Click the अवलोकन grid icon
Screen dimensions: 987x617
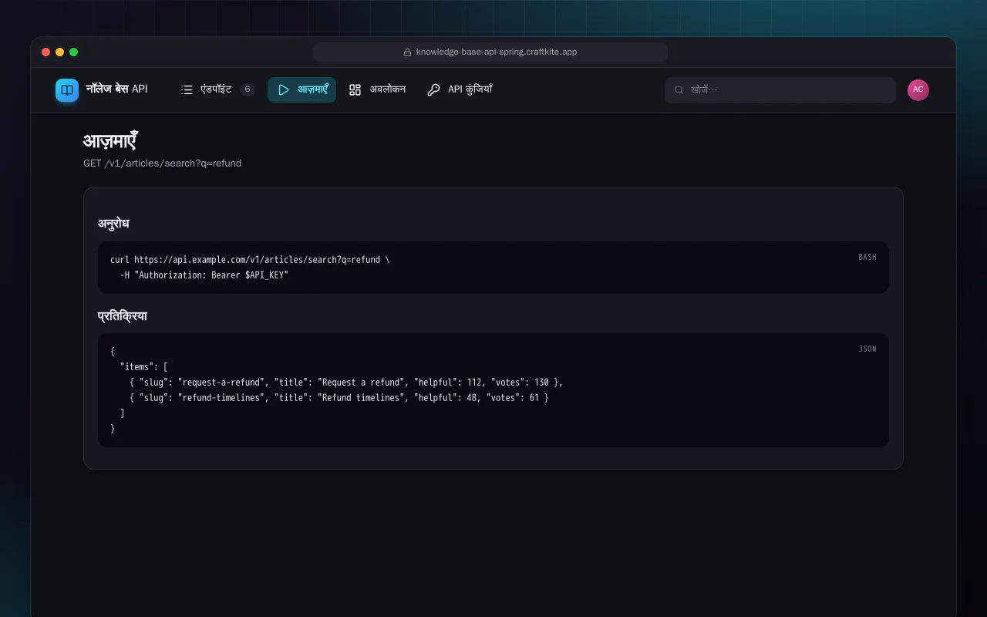(355, 89)
